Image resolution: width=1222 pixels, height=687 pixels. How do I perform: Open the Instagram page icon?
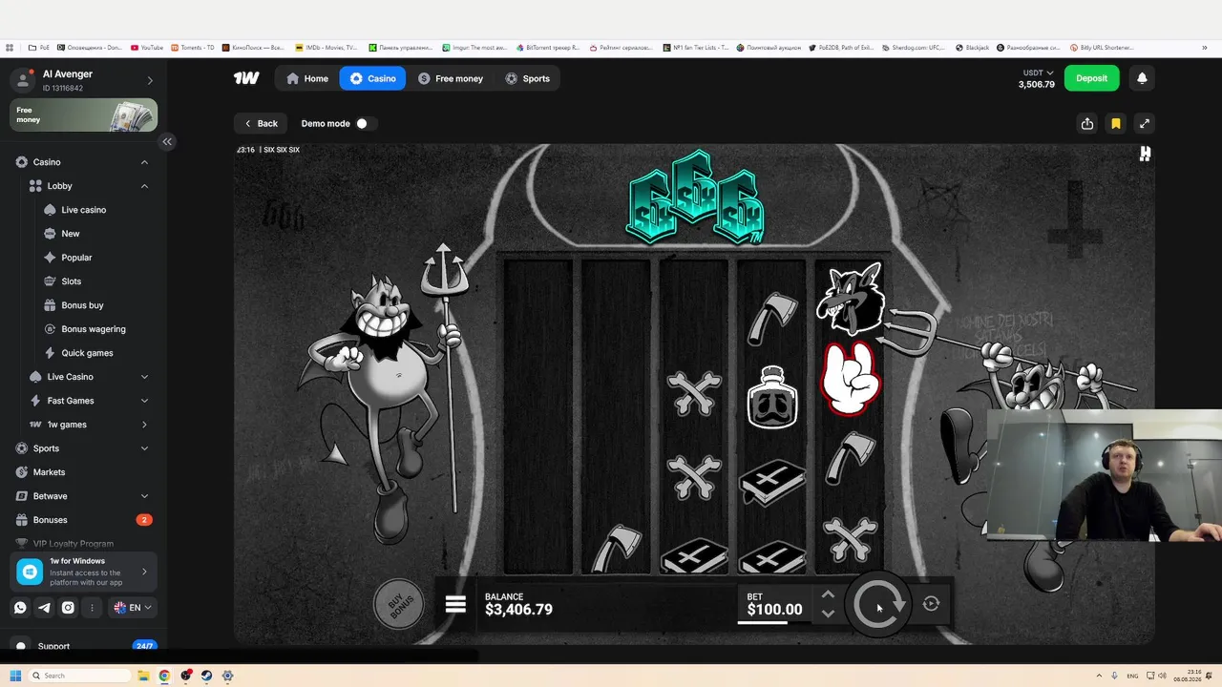point(68,608)
